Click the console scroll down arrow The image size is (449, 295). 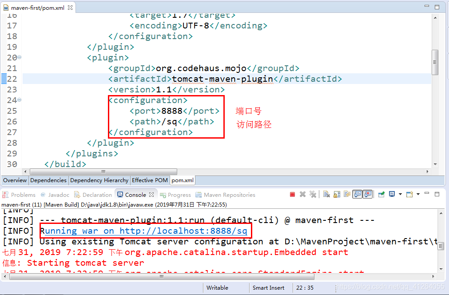point(441,269)
